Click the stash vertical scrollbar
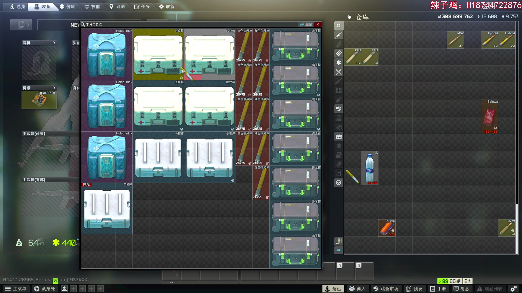Image resolution: width=522 pixels, height=293 pixels. point(517,228)
